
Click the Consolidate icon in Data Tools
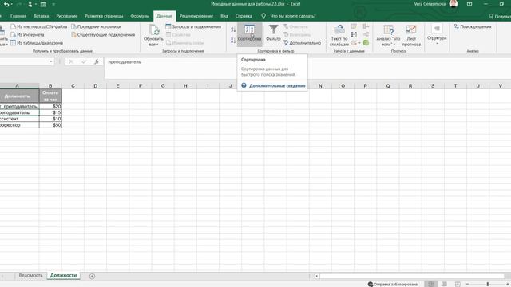pyautogui.click(x=366, y=26)
